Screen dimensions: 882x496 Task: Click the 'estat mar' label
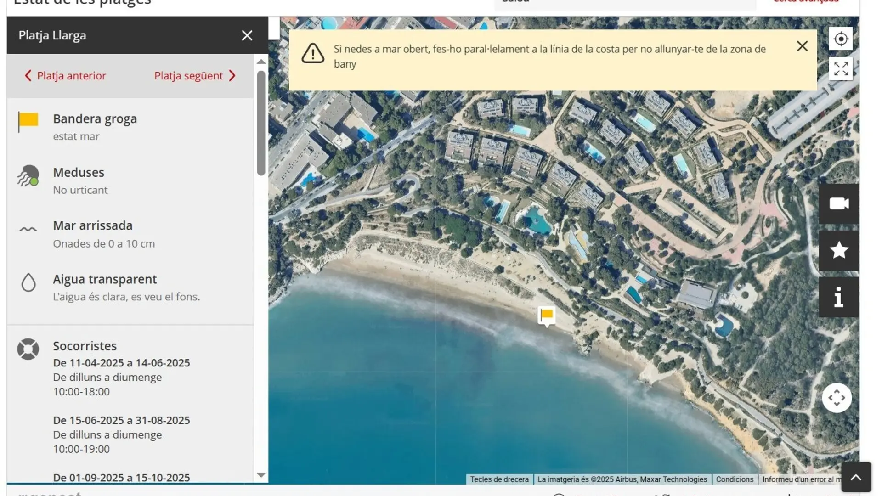76,136
